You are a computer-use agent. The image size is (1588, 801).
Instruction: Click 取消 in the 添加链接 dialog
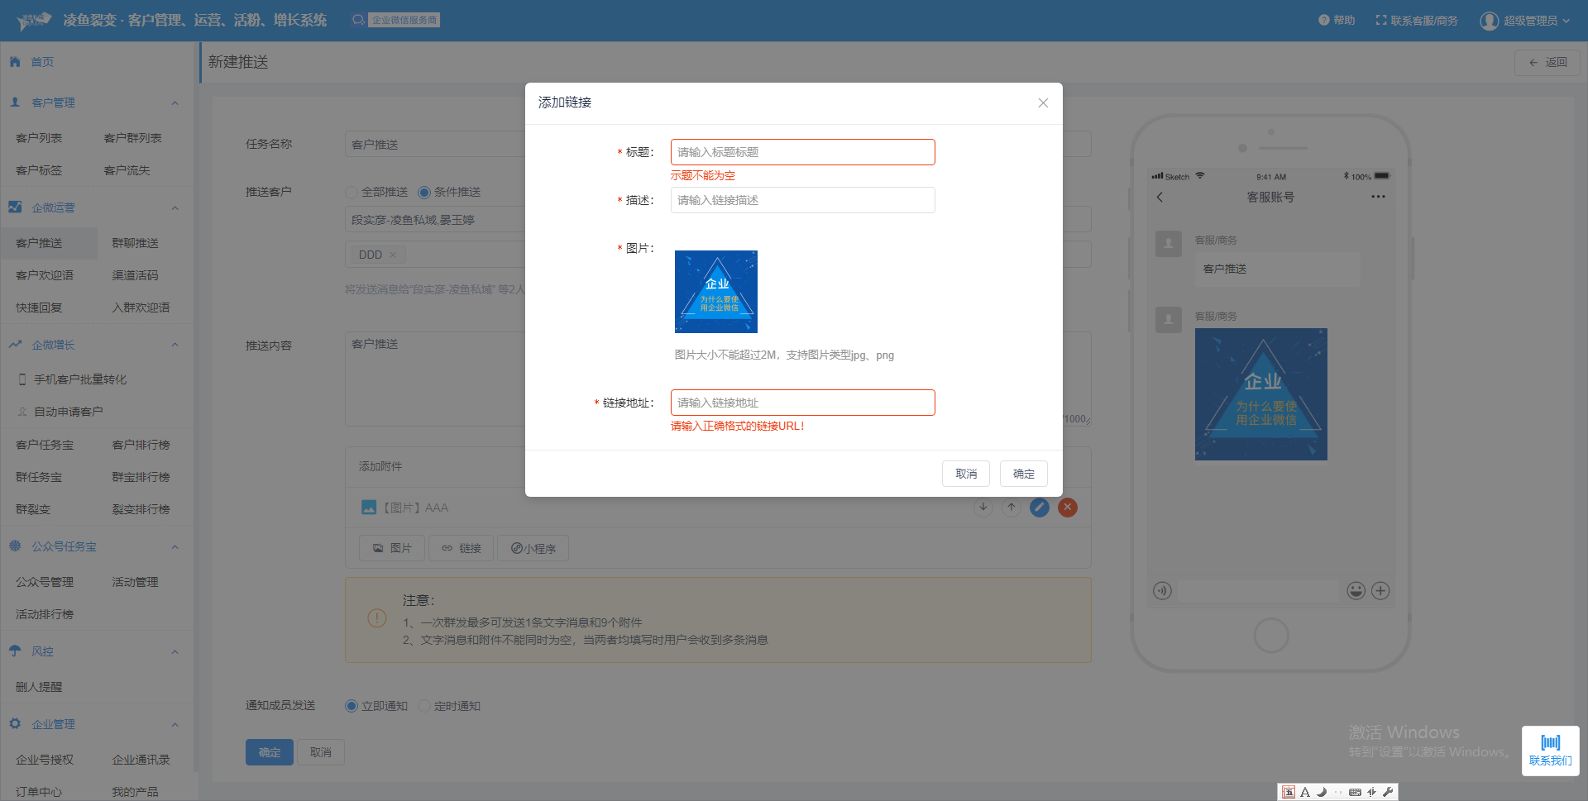coord(965,474)
